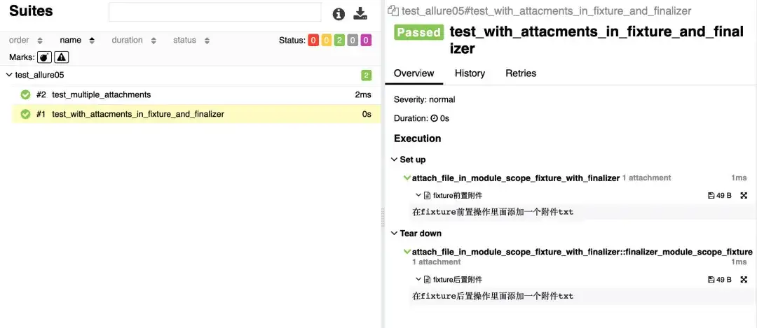
Task: Select the test_multiple_attachments test
Action: tap(102, 94)
